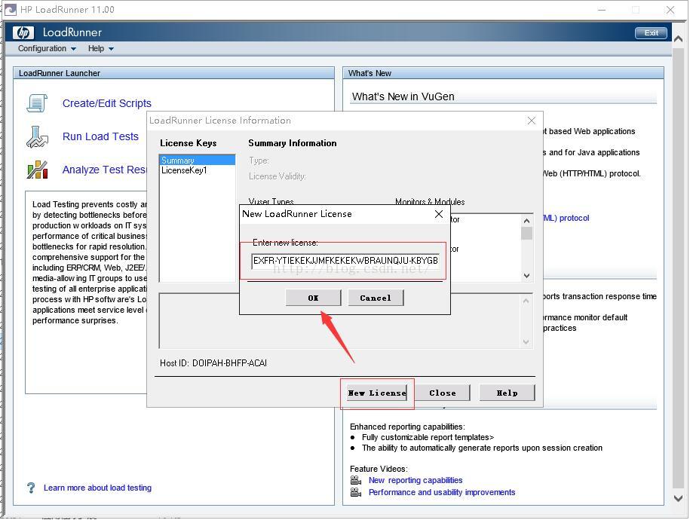Click the Enhanced reporting capabilities: text
Screen dimensions: 690x520
click(x=407, y=427)
